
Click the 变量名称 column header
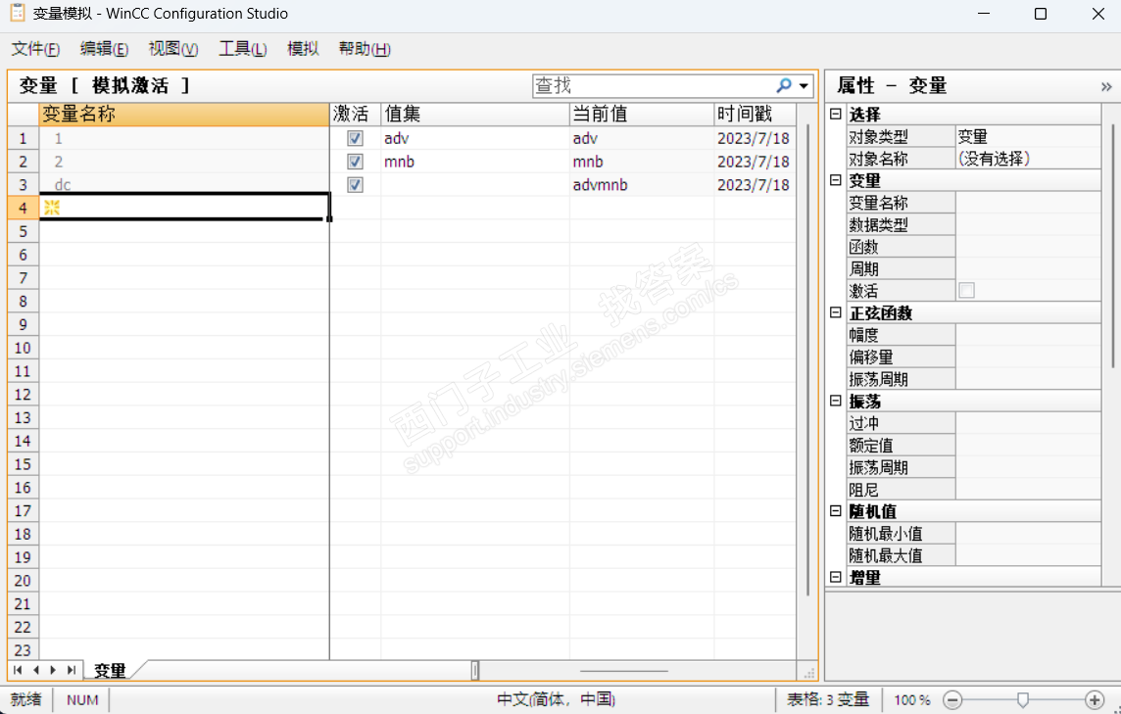click(x=184, y=115)
